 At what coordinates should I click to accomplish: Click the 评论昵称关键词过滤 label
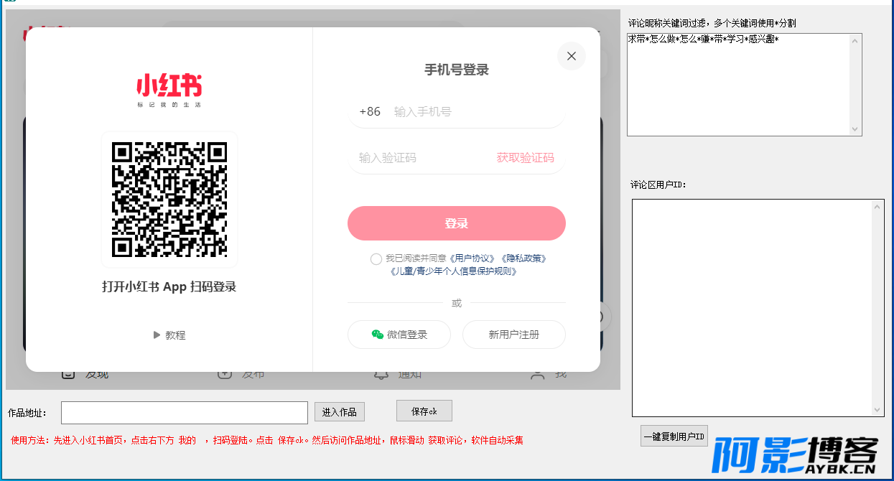point(712,23)
